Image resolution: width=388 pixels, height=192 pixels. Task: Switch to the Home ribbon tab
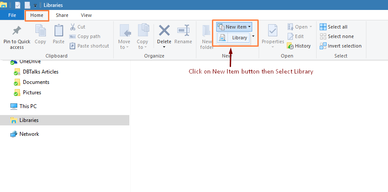(x=37, y=15)
